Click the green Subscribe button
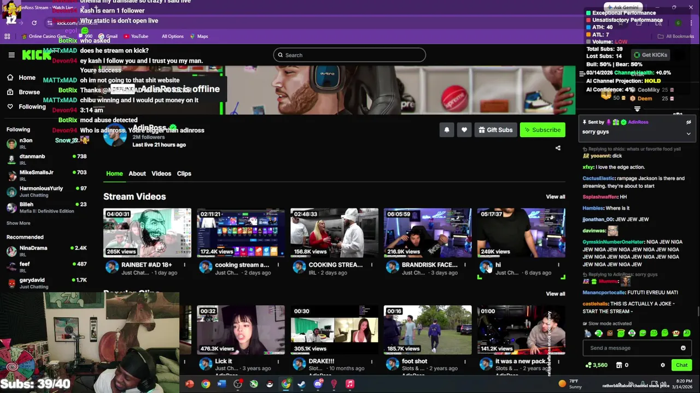 coord(542,130)
